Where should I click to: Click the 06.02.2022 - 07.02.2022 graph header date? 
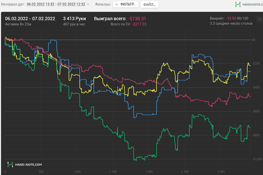tap(30, 18)
